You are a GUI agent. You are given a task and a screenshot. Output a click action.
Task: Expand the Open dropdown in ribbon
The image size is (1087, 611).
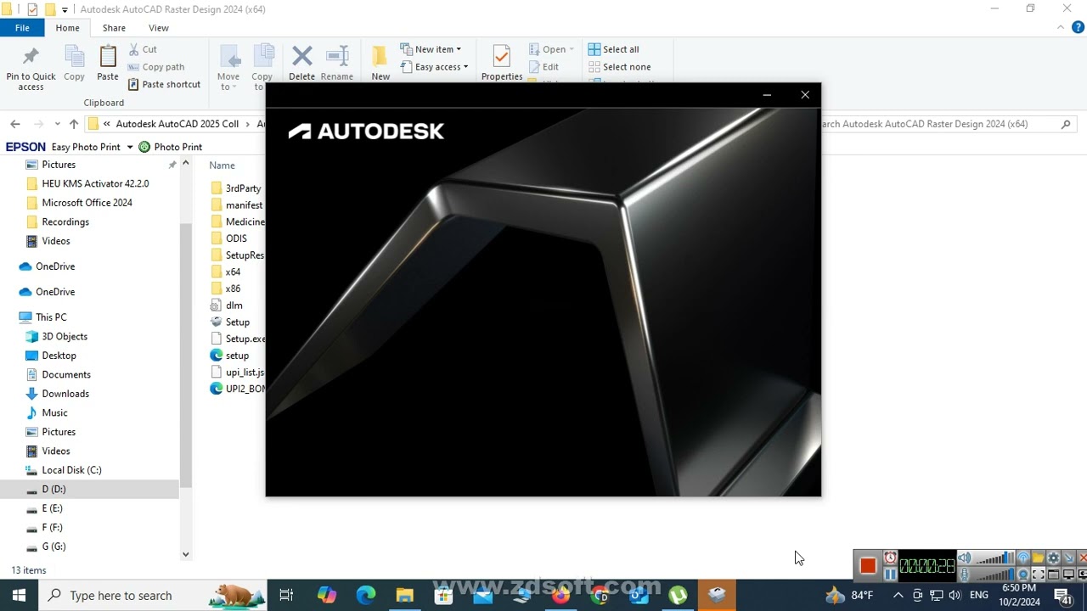tap(551, 49)
